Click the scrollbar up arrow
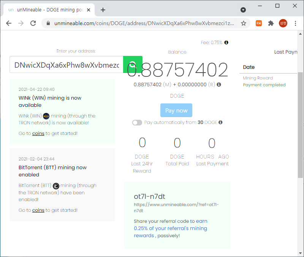 300,34
